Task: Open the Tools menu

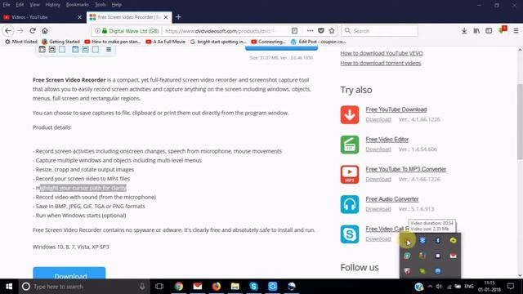Action: pos(100,5)
